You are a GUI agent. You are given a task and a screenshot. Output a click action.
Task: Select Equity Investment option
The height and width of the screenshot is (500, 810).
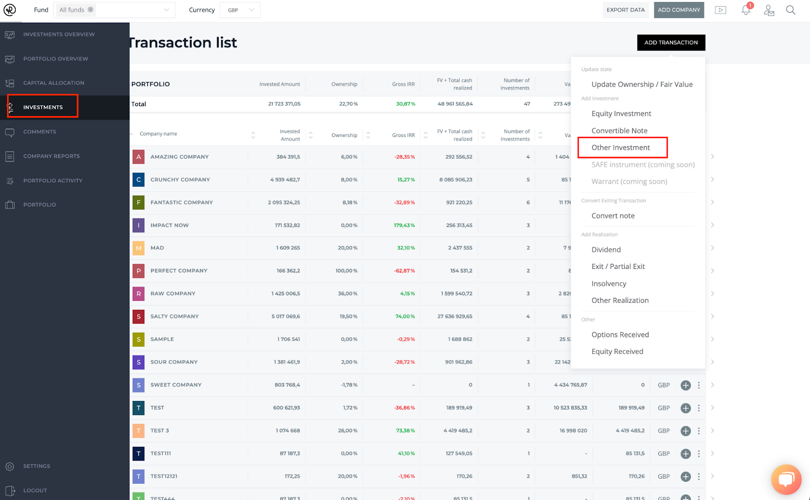[x=621, y=114]
